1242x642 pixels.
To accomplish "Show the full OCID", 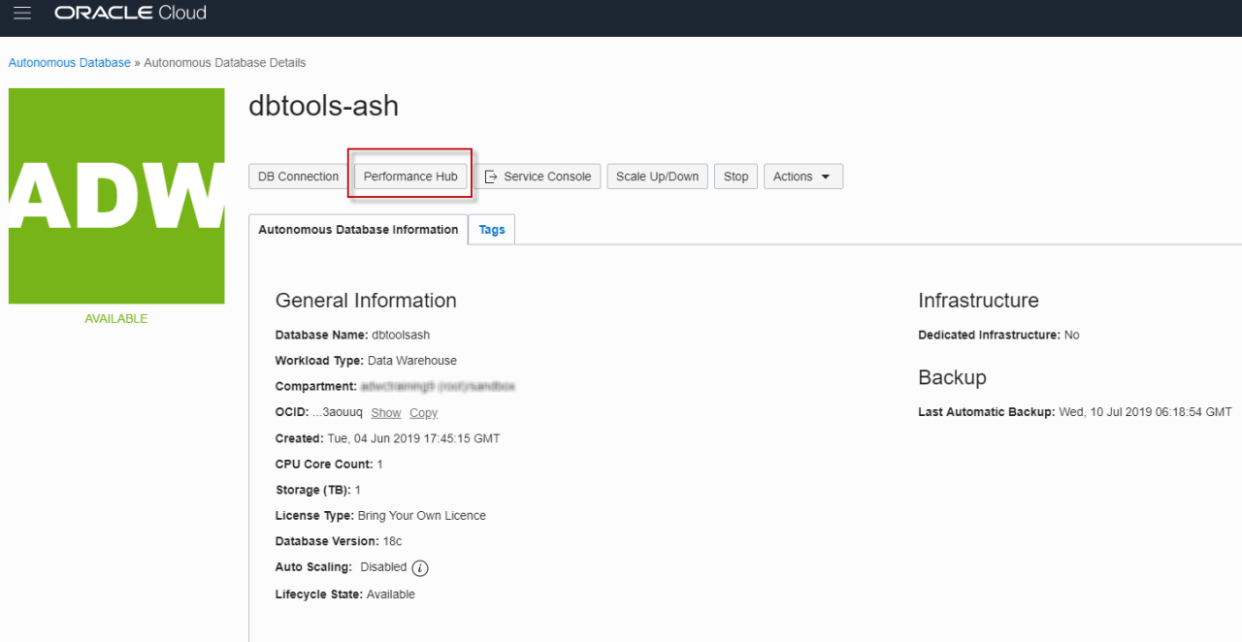I will tap(385, 413).
